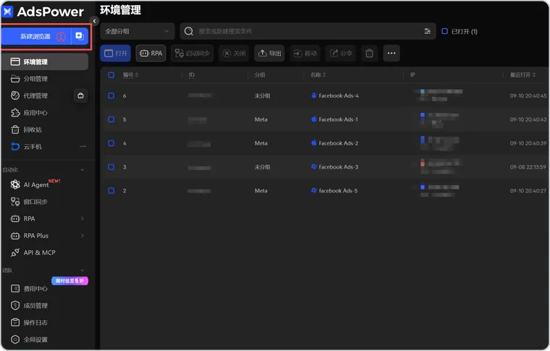
Task: Click the AdsPower logo in the header
Action: point(43,12)
